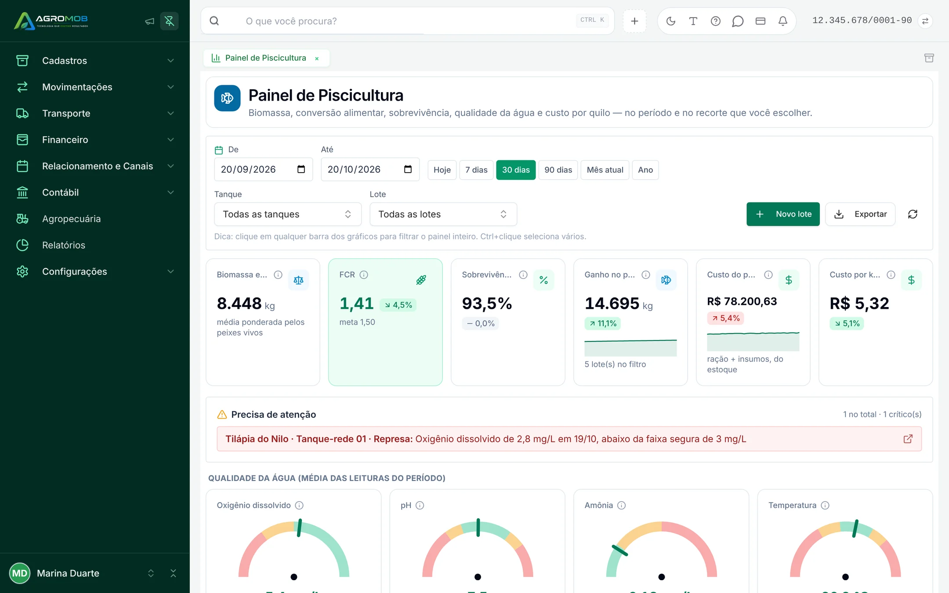This screenshot has height=593, width=949.
Task: Switch company using the swap arrows icon
Action: [925, 21]
